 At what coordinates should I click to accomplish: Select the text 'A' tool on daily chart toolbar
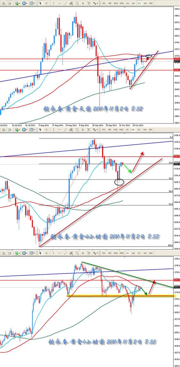click(83, 3)
